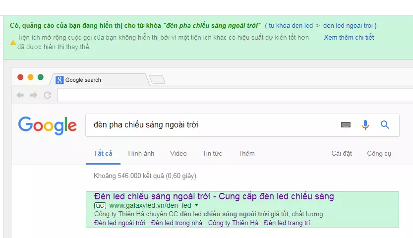The image size is (413, 238).
Task: Click the browser forward arrow
Action: coord(34,95)
